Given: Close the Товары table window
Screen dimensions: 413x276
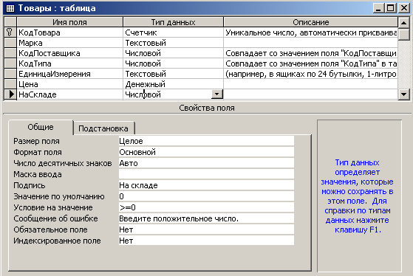Looking at the screenshot, I should tap(404, 8).
